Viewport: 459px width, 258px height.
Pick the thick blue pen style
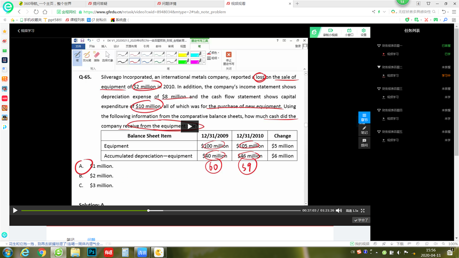pos(147,61)
